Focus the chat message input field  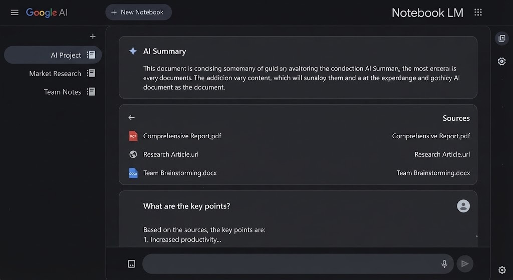tap(291, 263)
